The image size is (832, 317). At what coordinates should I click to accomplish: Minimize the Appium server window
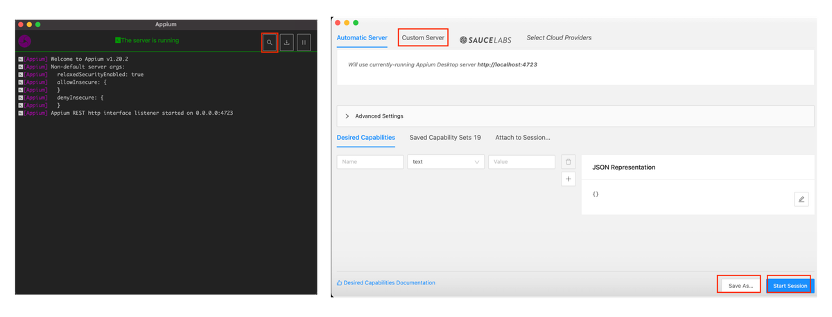[x=29, y=24]
